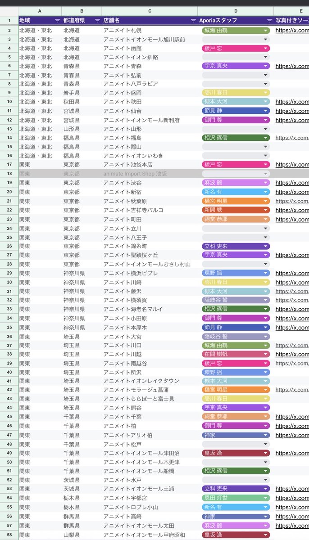The width and height of the screenshot is (309, 540).
Task: Select cell アニメイト海老名マルイ
Action: click(x=150, y=309)
